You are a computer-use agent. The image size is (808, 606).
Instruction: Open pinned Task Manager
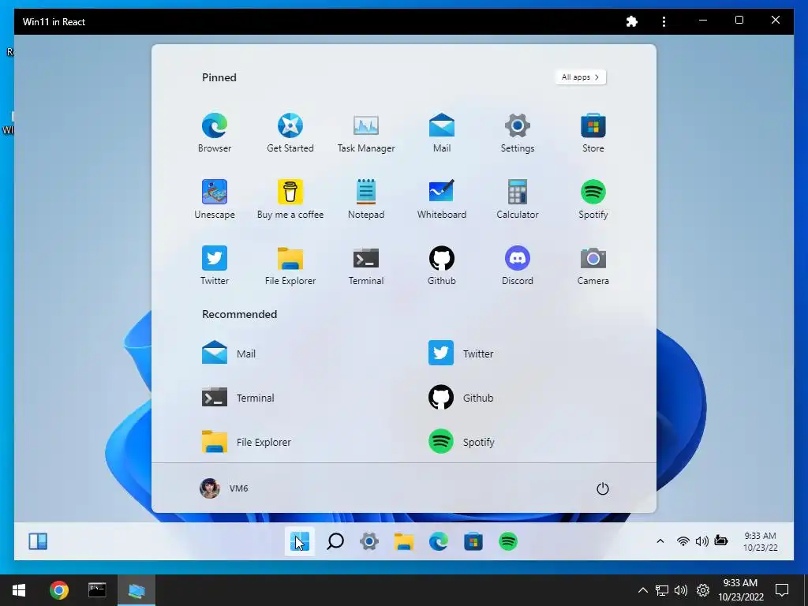tap(366, 133)
